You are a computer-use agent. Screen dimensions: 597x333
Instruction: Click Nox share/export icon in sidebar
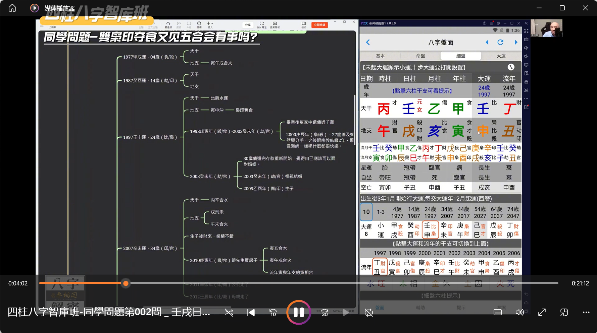526,107
